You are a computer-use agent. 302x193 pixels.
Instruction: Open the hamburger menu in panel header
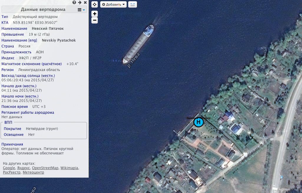pyautogui.click(x=81, y=10)
